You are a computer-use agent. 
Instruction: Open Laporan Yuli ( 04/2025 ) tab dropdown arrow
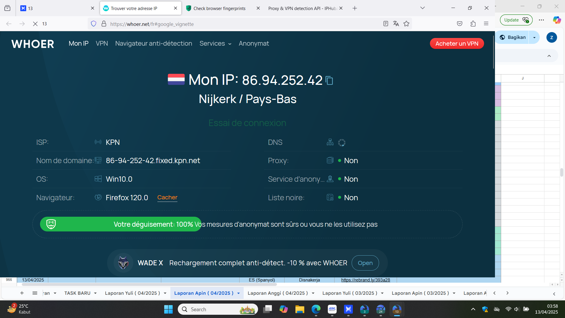[165, 293]
